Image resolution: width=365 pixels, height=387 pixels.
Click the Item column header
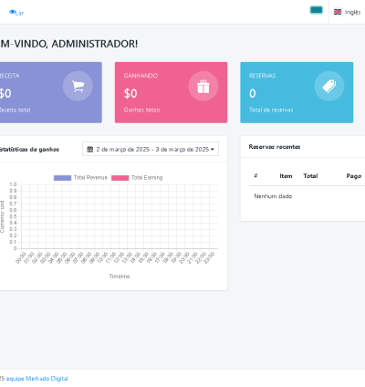click(x=286, y=176)
